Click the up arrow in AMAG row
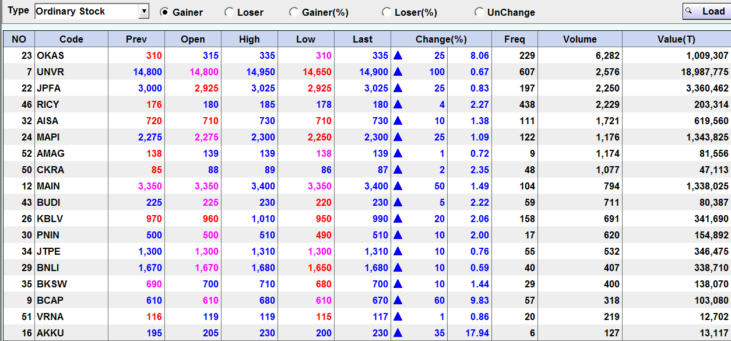 398,153
